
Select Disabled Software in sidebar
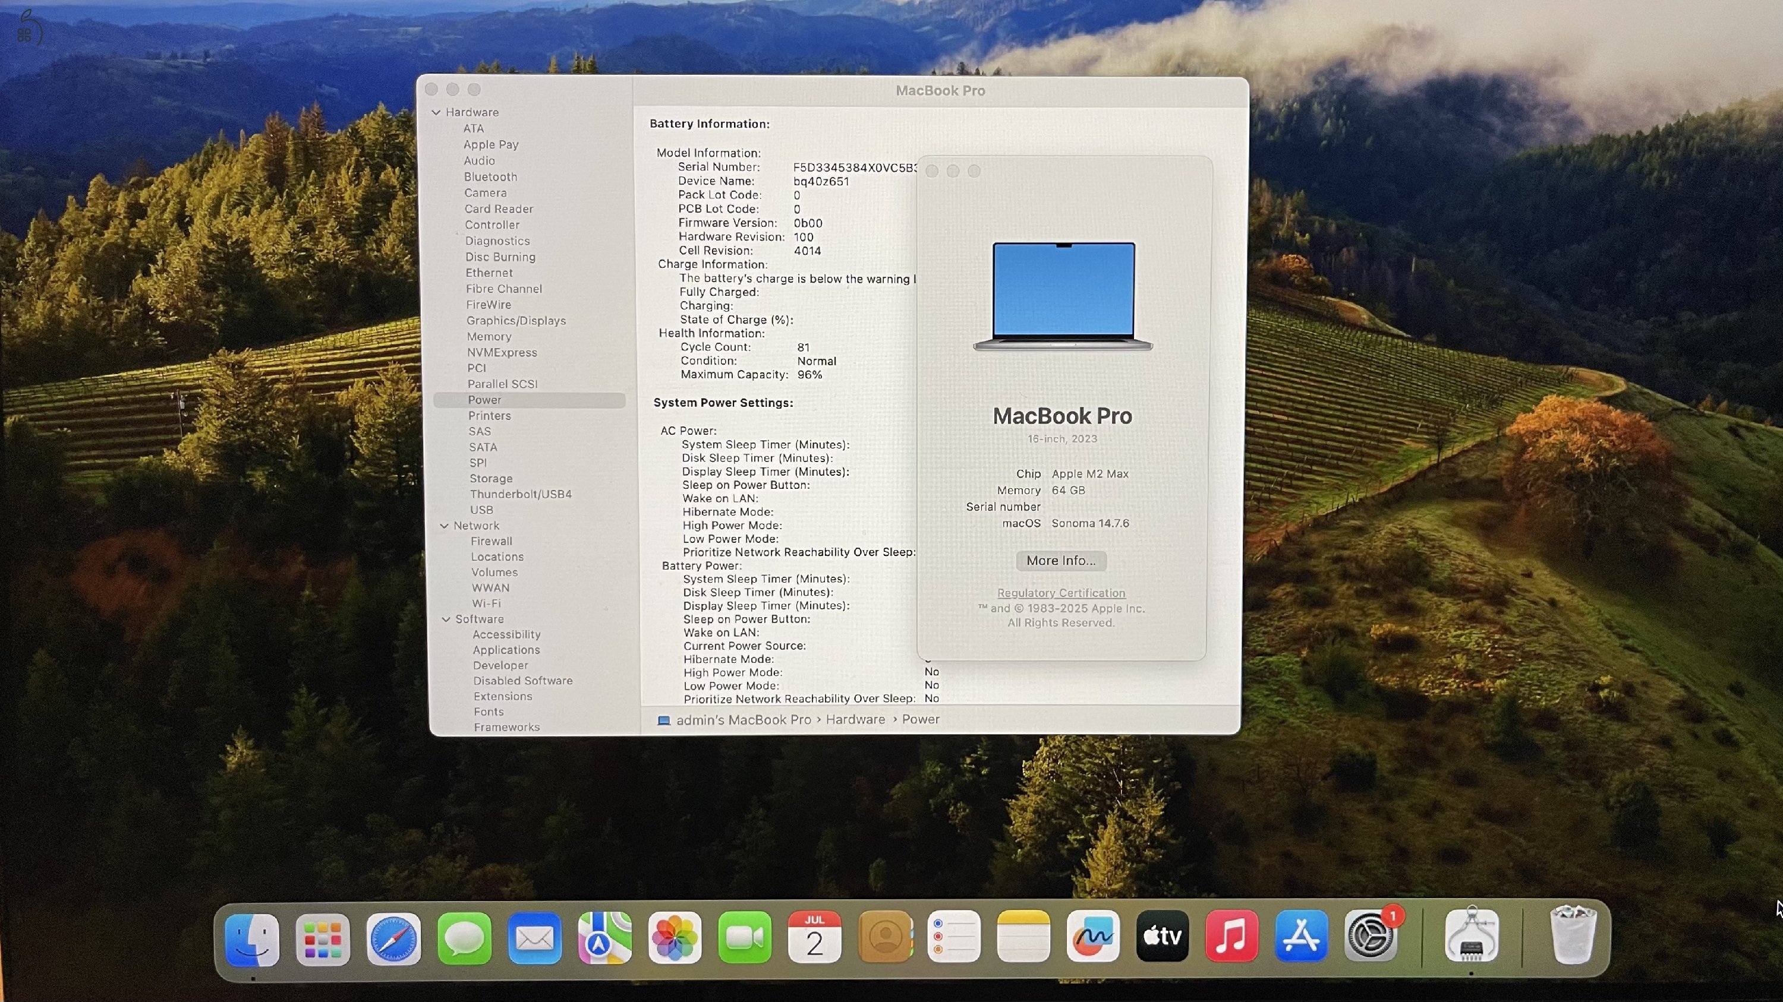522,681
